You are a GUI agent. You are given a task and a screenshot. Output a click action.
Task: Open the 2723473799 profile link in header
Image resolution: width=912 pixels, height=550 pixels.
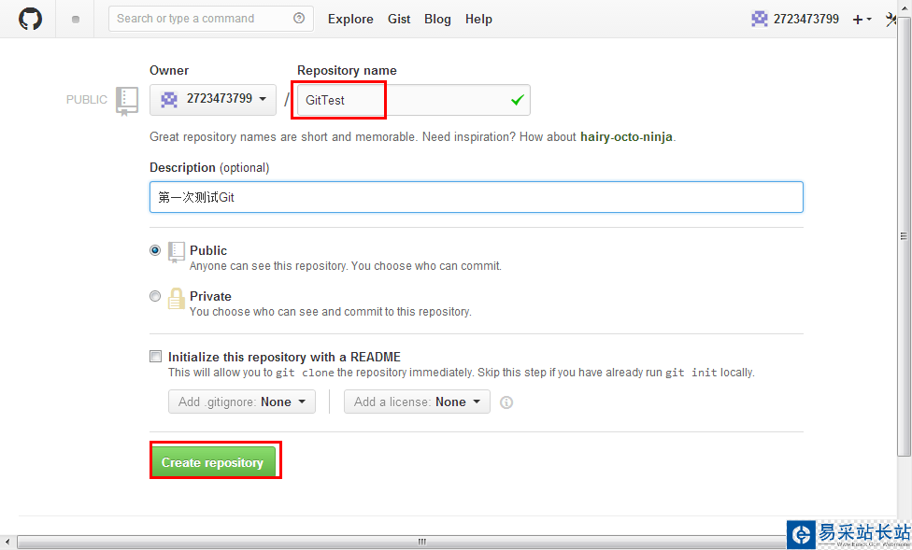pos(806,20)
